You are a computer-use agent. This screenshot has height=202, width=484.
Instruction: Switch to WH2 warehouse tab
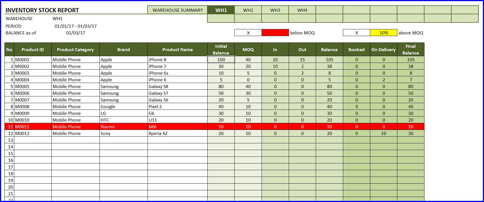pyautogui.click(x=248, y=10)
